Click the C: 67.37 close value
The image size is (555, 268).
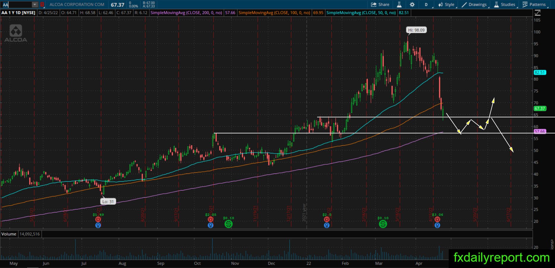124,13
